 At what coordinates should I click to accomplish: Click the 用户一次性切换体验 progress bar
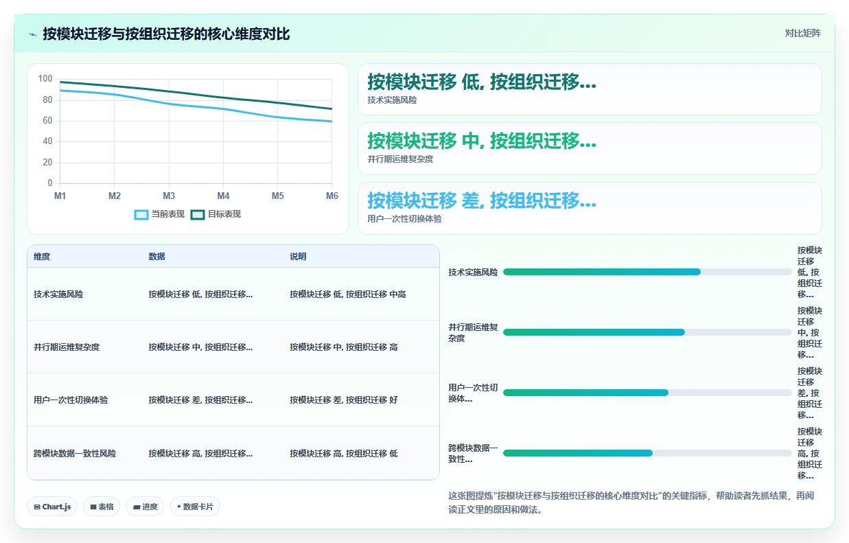[x=647, y=393]
